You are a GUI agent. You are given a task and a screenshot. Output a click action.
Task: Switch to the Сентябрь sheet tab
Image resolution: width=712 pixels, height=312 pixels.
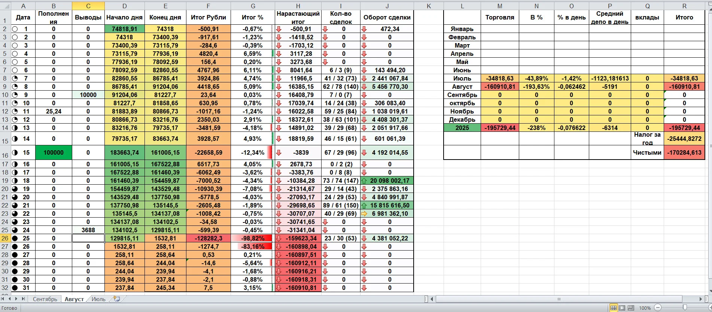(45, 299)
